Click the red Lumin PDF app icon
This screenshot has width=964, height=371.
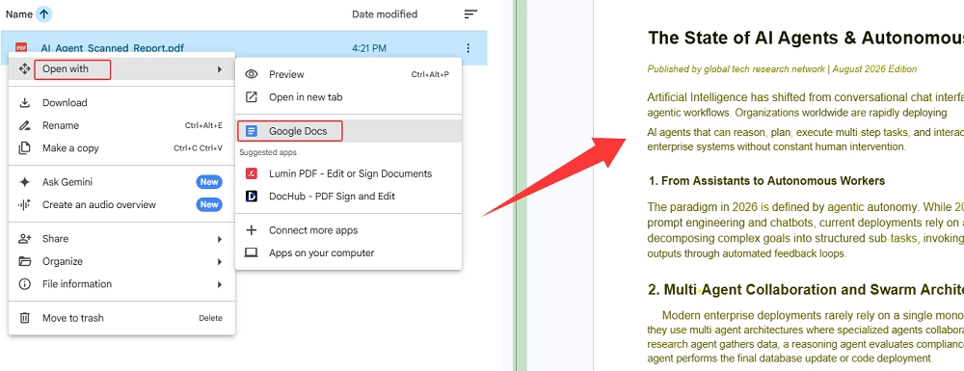pos(251,173)
